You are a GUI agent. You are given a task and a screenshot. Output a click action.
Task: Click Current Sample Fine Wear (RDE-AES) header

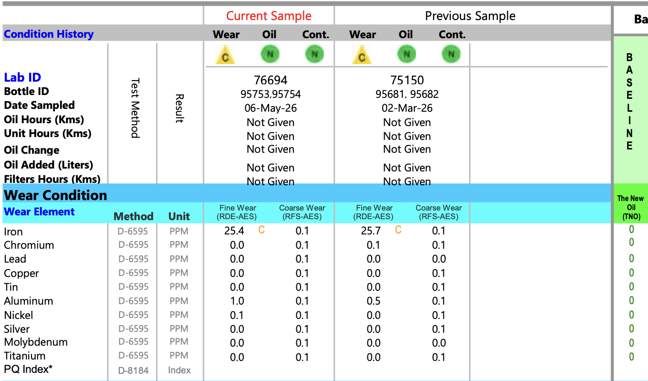(x=238, y=212)
